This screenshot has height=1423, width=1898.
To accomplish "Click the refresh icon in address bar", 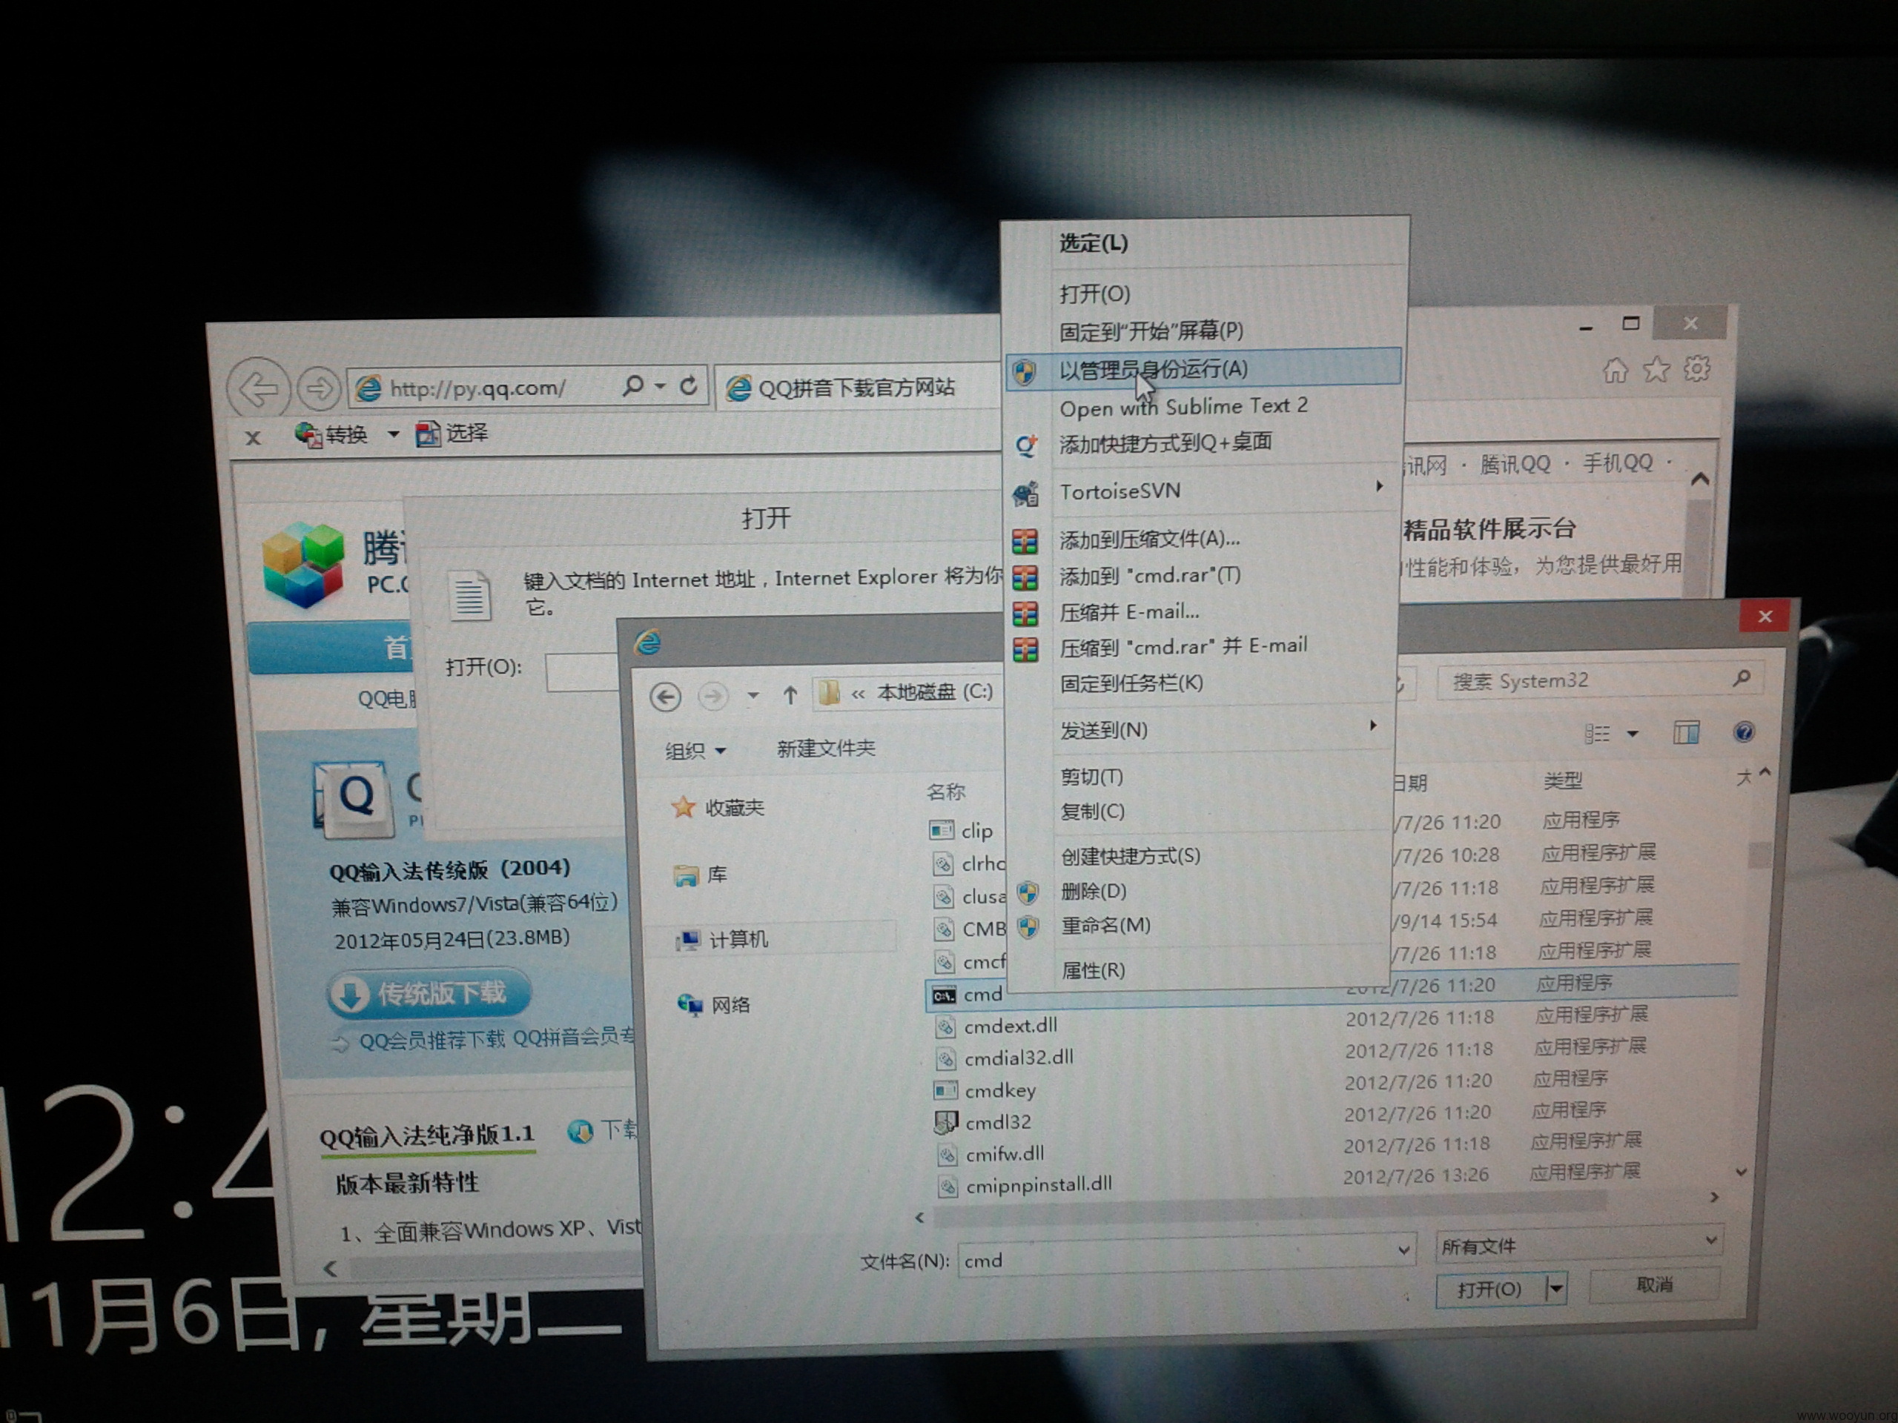I will pos(688,386).
